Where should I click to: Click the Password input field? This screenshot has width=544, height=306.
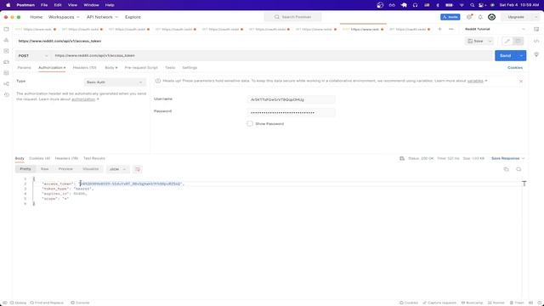tap(291, 112)
